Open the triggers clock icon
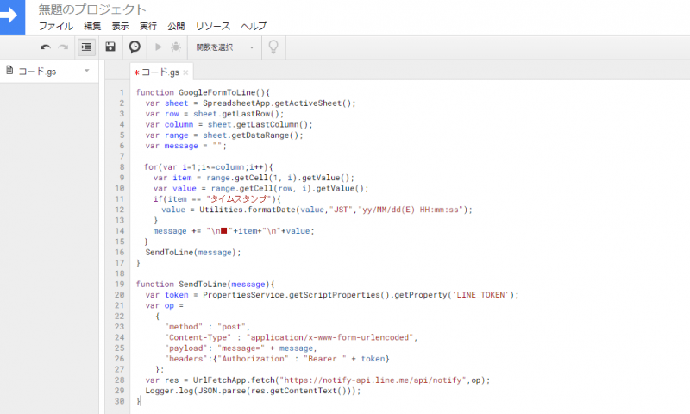 tap(135, 47)
